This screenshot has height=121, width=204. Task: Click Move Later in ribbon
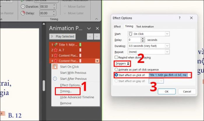[x=74, y=13]
